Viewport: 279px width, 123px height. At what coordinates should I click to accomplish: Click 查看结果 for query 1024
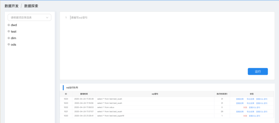click(x=240, y=99)
